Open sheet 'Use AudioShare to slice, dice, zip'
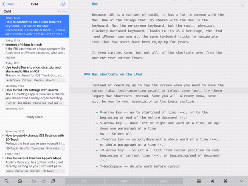248x186 pixels. [x=34, y=72]
